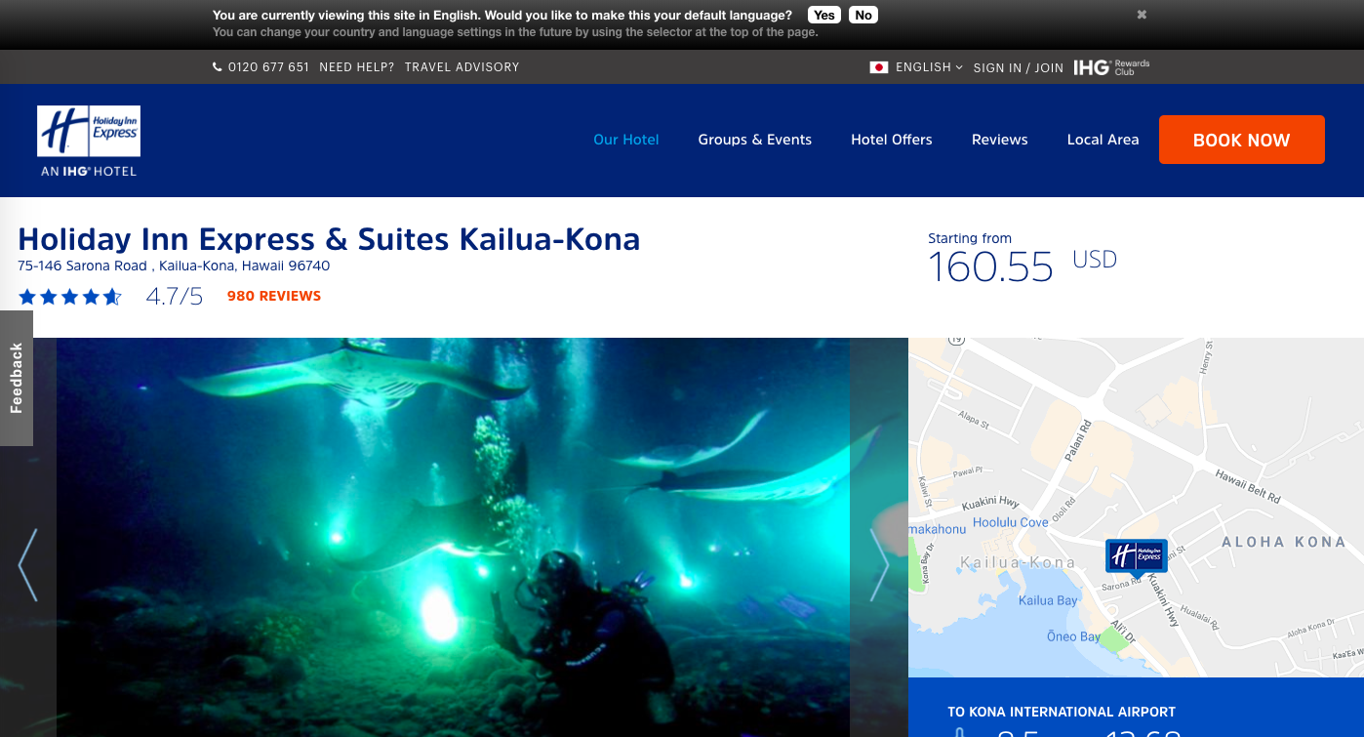Viewport: 1364px width, 737px height.
Task: Click No on the language prompt
Action: (x=863, y=15)
